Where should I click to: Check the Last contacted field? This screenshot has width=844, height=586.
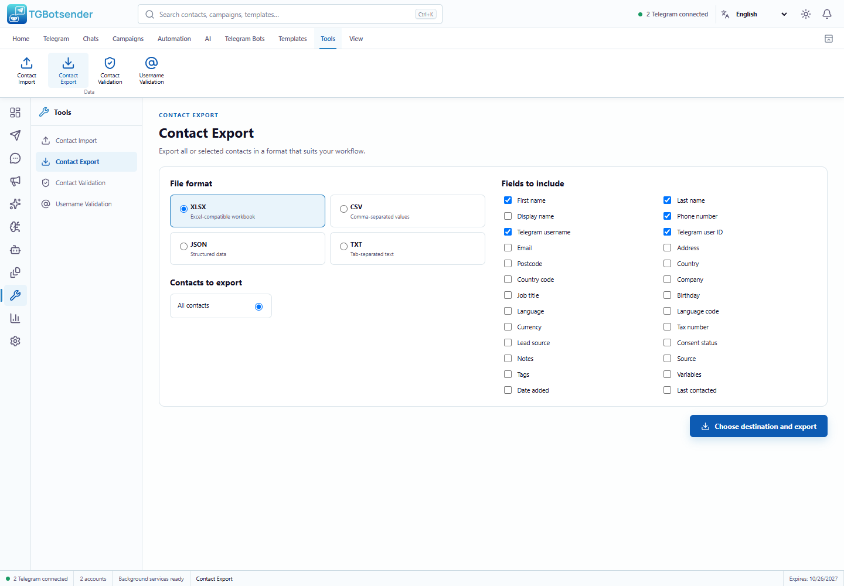(x=668, y=390)
